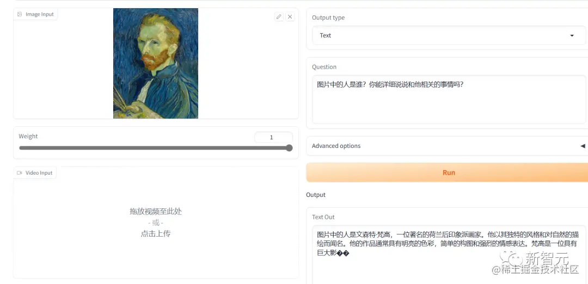This screenshot has width=588, height=284.
Task: Click inside the Question text area
Action: click(449, 99)
